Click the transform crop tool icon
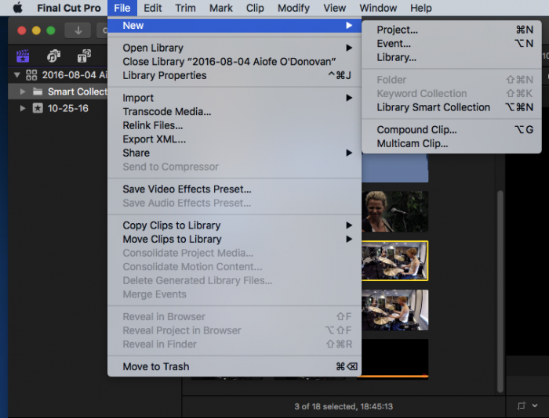Viewport: 549px width, 418px height. coord(522,406)
